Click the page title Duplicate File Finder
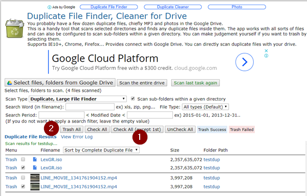307x196 pixels. (x=107, y=16)
